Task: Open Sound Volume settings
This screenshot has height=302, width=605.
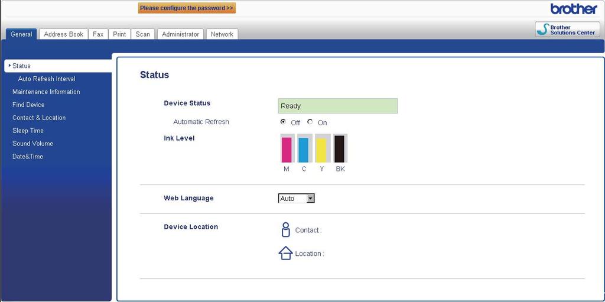Action: coord(33,144)
